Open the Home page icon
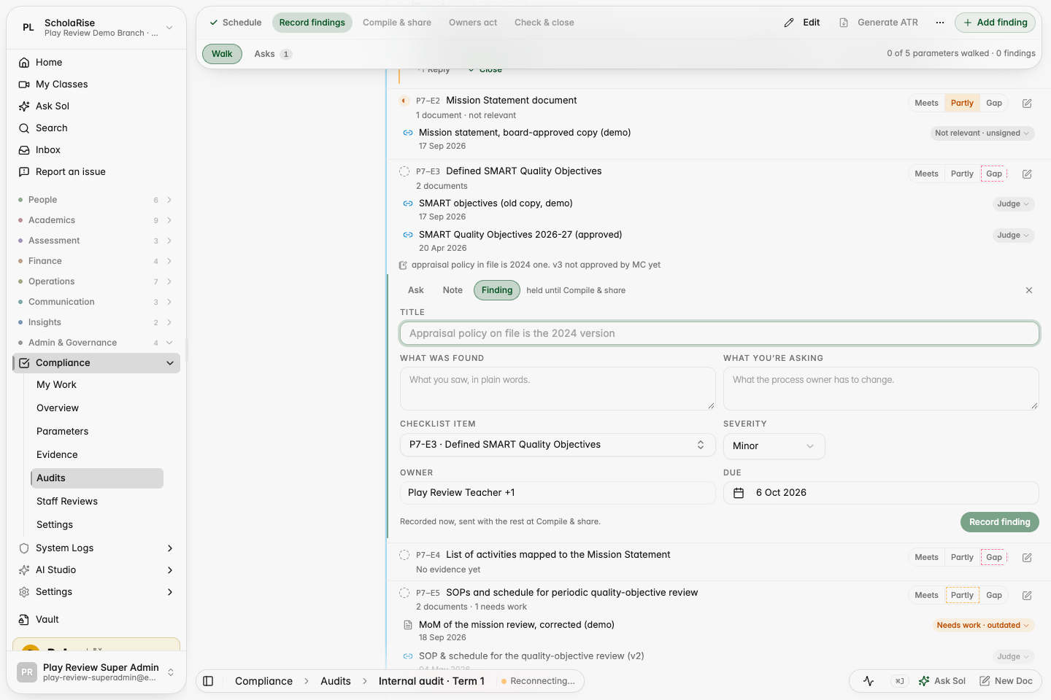This screenshot has height=700, width=1051. pos(24,63)
